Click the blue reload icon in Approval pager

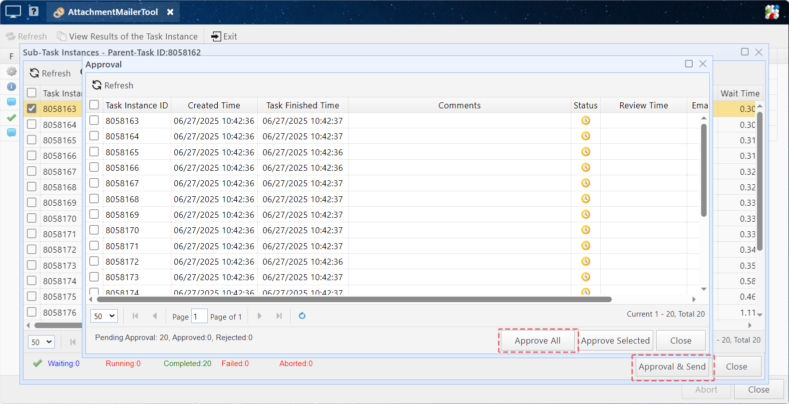(302, 316)
